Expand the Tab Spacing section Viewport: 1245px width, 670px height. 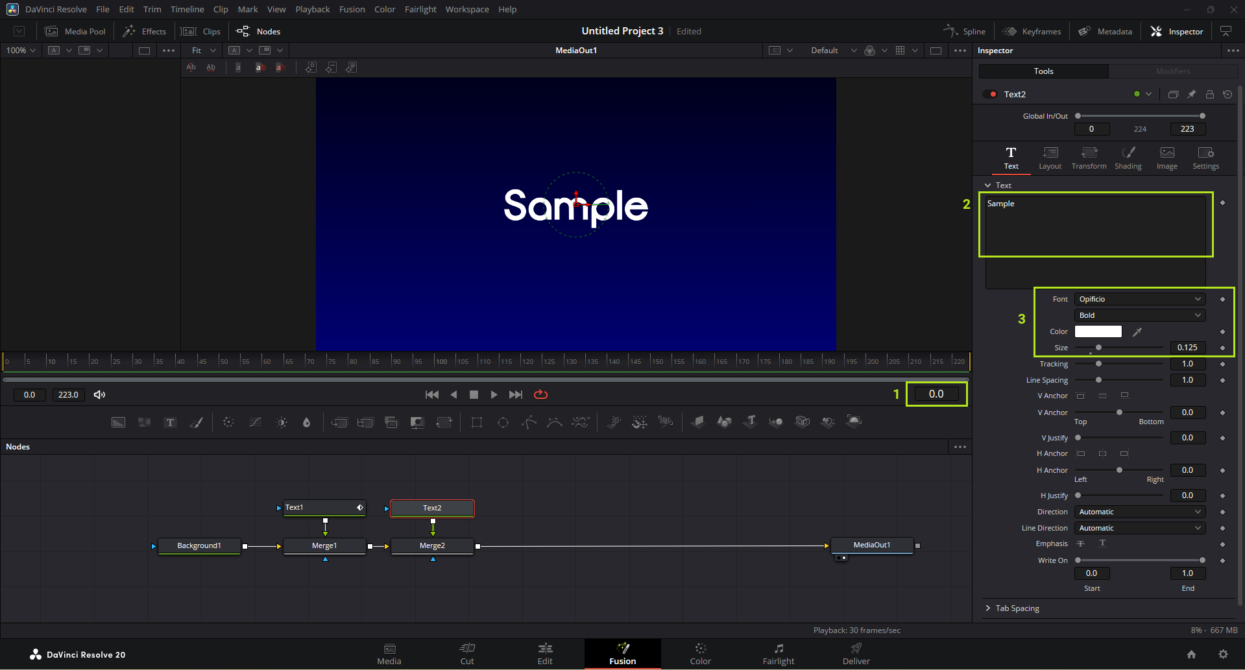coord(1017,608)
